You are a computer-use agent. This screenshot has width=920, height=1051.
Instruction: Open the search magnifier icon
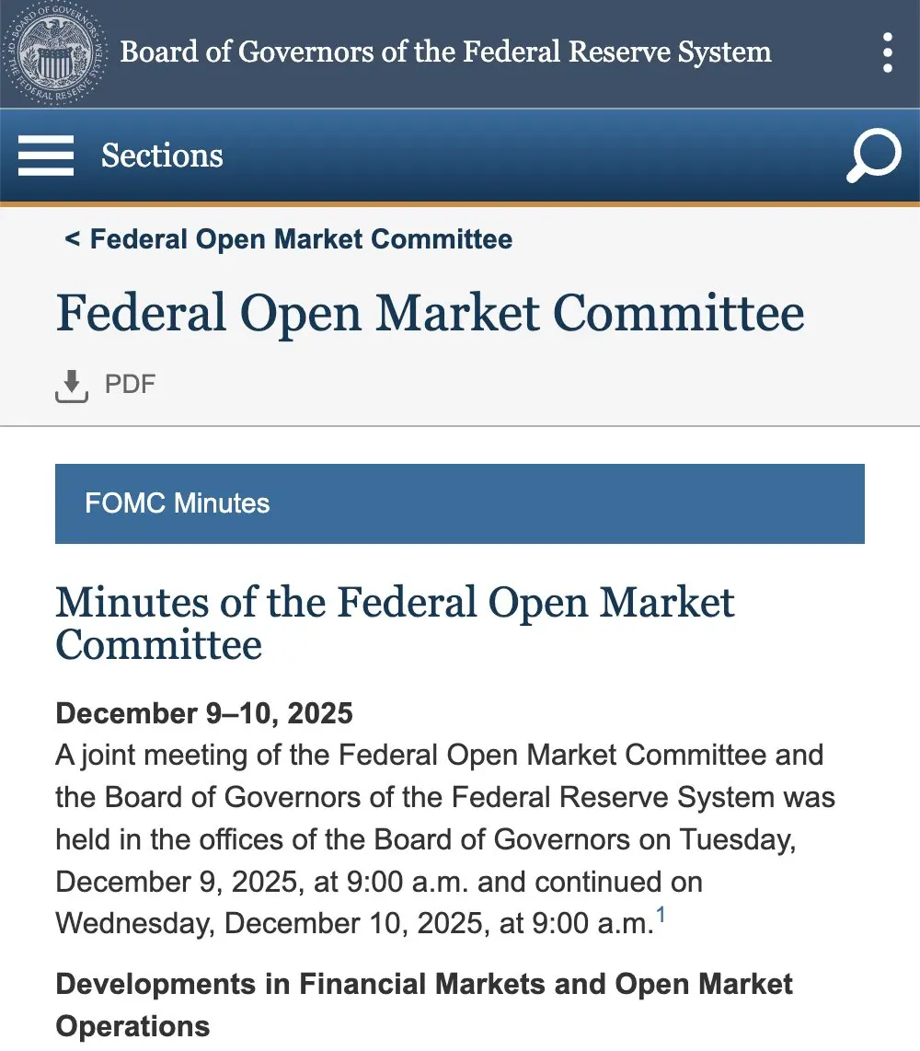(x=874, y=156)
